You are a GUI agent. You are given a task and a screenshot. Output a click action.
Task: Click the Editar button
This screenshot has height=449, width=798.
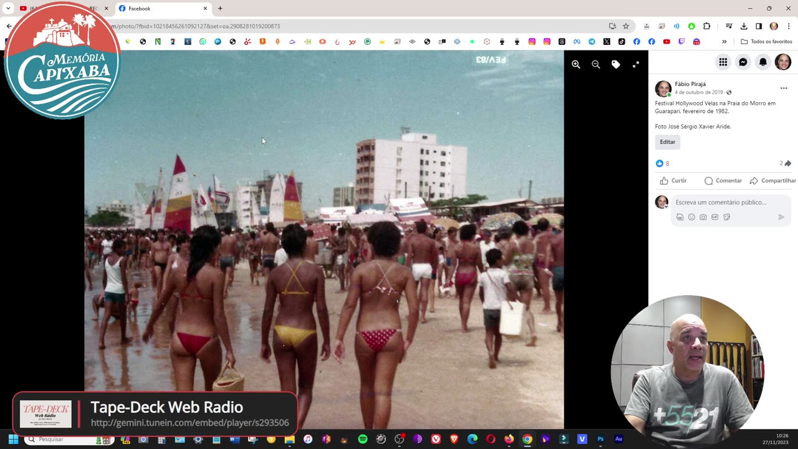pos(668,142)
